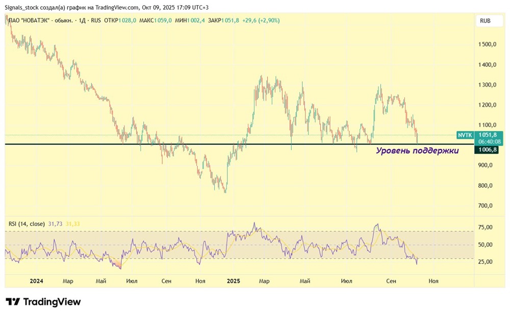Click the "Уровень поддержки" text annotation

tap(417, 151)
